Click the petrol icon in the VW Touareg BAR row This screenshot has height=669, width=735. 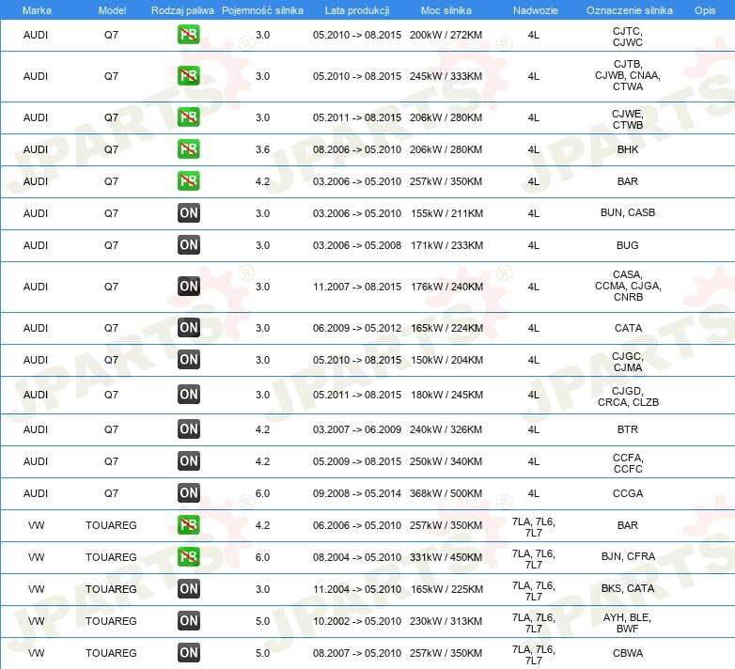click(188, 524)
